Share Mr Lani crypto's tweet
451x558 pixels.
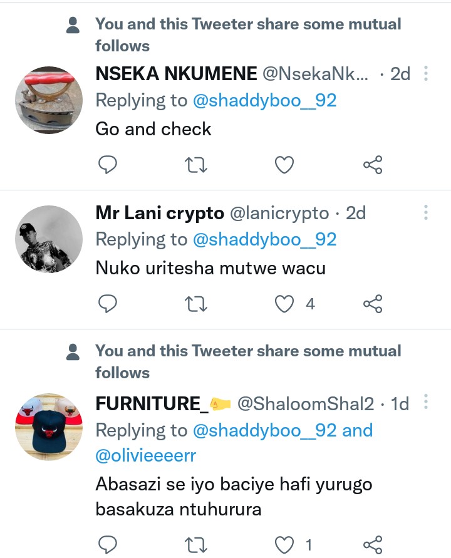373,304
